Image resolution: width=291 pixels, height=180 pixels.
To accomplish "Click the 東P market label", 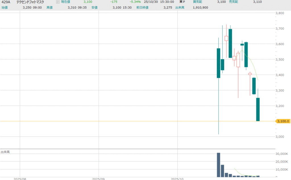I will 182,2.
